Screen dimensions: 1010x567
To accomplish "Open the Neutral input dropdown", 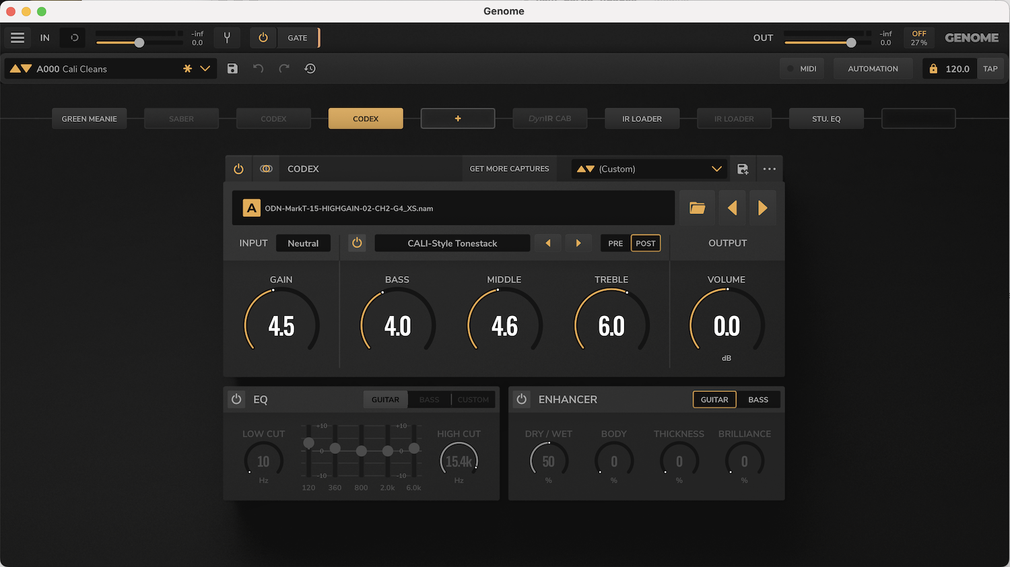I will [303, 243].
